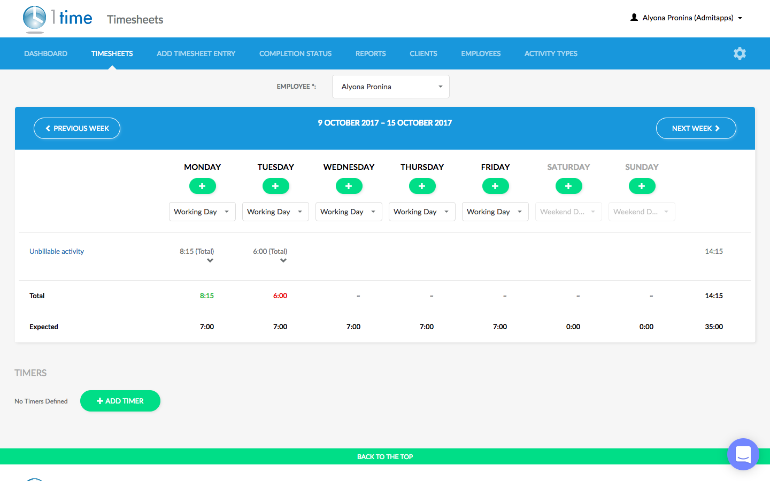Add entry with Monday's plus icon
The width and height of the screenshot is (770, 481).
(x=202, y=186)
